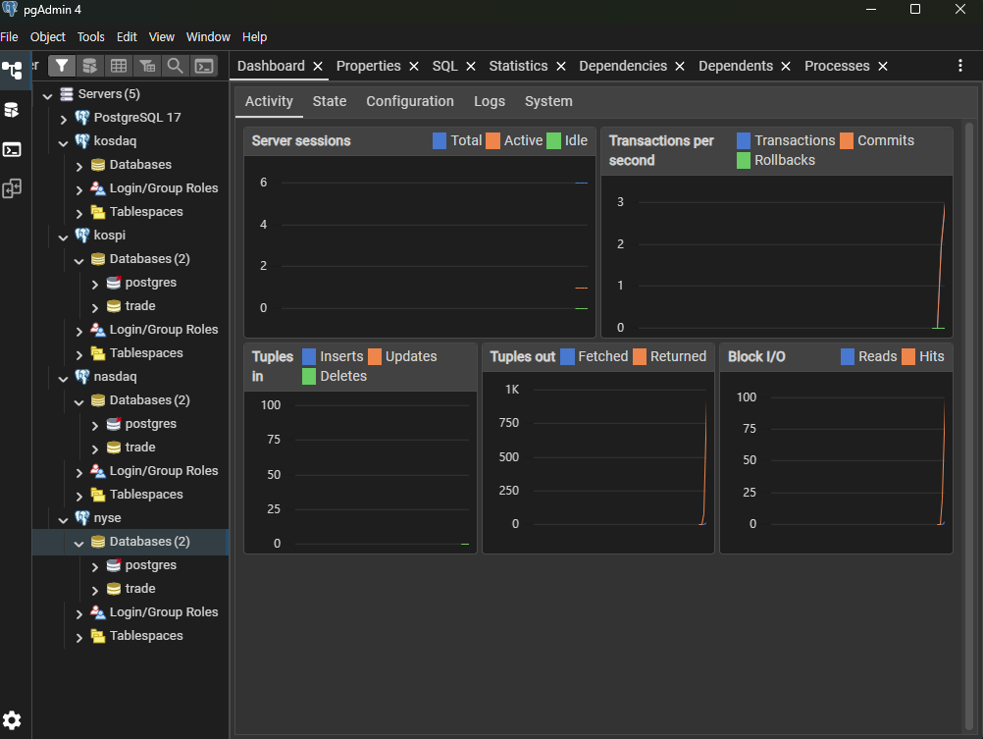The image size is (983, 739).
Task: Switch to the Configuration dashboard tab
Action: click(410, 101)
